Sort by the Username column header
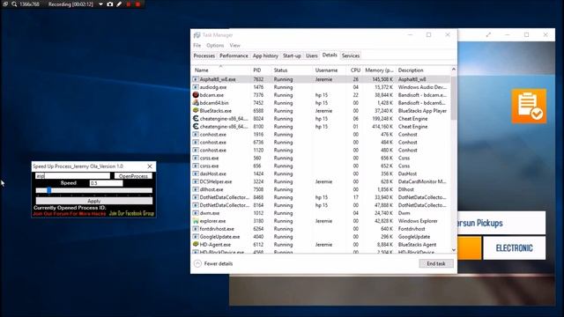 click(x=329, y=70)
